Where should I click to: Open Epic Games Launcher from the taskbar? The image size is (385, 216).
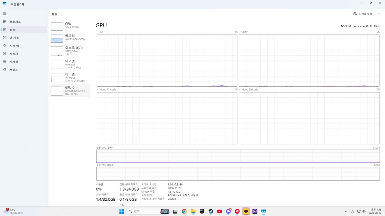click(x=202, y=211)
